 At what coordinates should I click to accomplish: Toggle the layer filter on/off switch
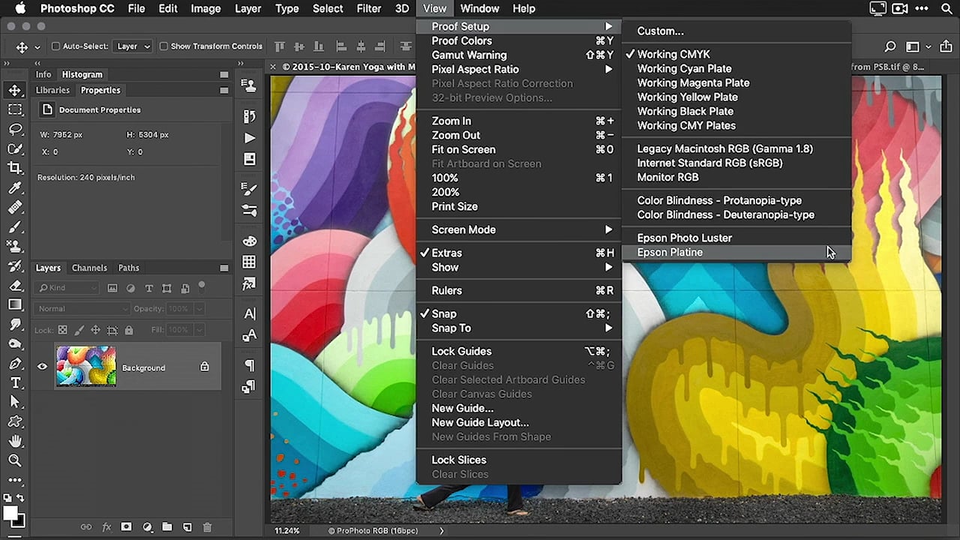point(202,285)
